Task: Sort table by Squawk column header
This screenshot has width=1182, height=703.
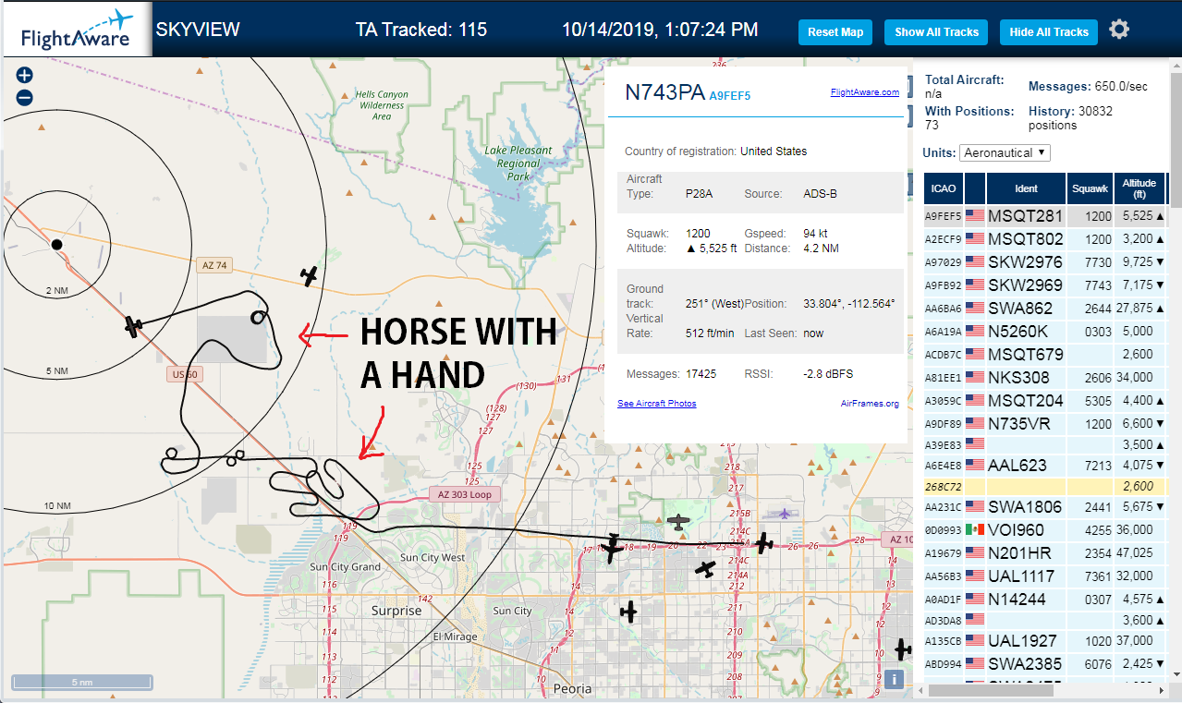Action: [1090, 188]
